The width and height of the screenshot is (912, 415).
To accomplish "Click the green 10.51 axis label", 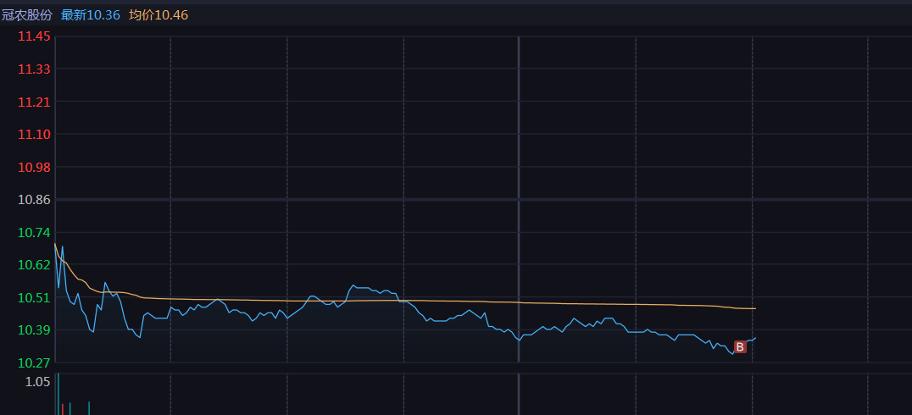I will (34, 297).
